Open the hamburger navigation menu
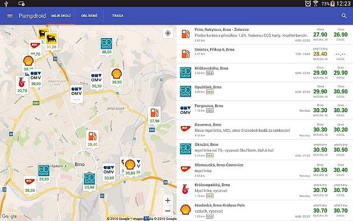 [10, 16]
